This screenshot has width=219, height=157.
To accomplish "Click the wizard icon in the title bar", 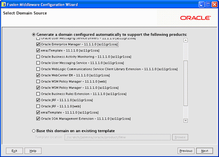I will [x=4, y=4].
